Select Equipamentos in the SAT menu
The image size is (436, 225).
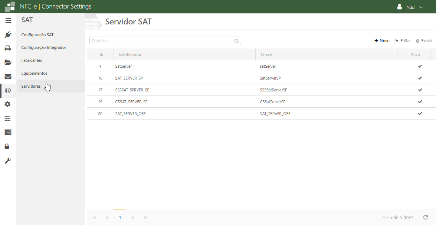pyautogui.click(x=34, y=73)
